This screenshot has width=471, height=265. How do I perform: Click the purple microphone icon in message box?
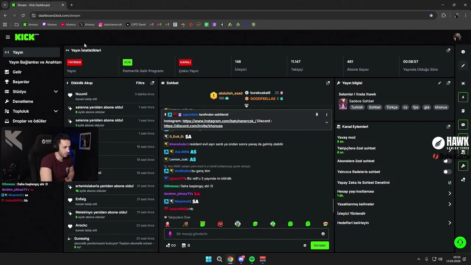[170, 234]
